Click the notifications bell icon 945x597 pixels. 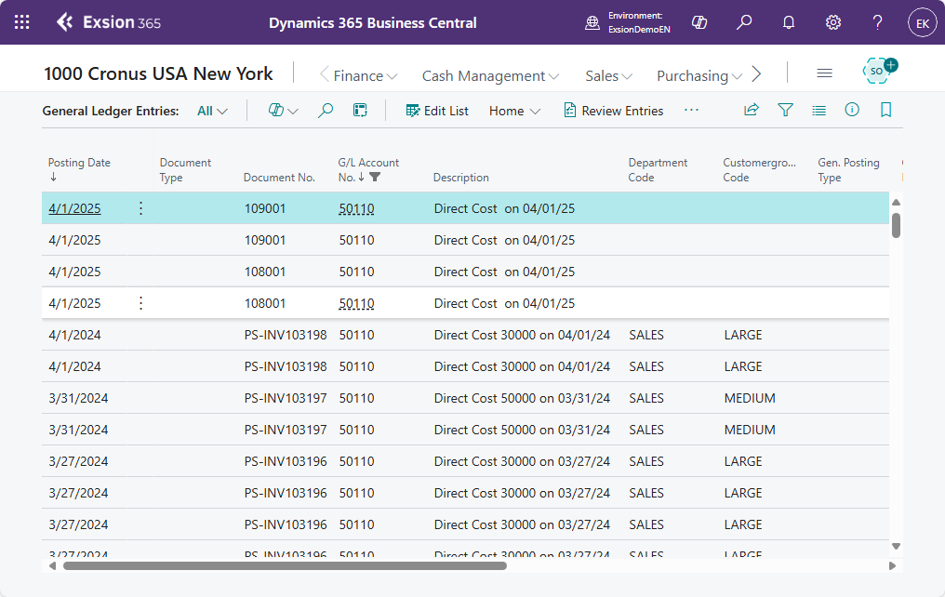[x=789, y=22]
